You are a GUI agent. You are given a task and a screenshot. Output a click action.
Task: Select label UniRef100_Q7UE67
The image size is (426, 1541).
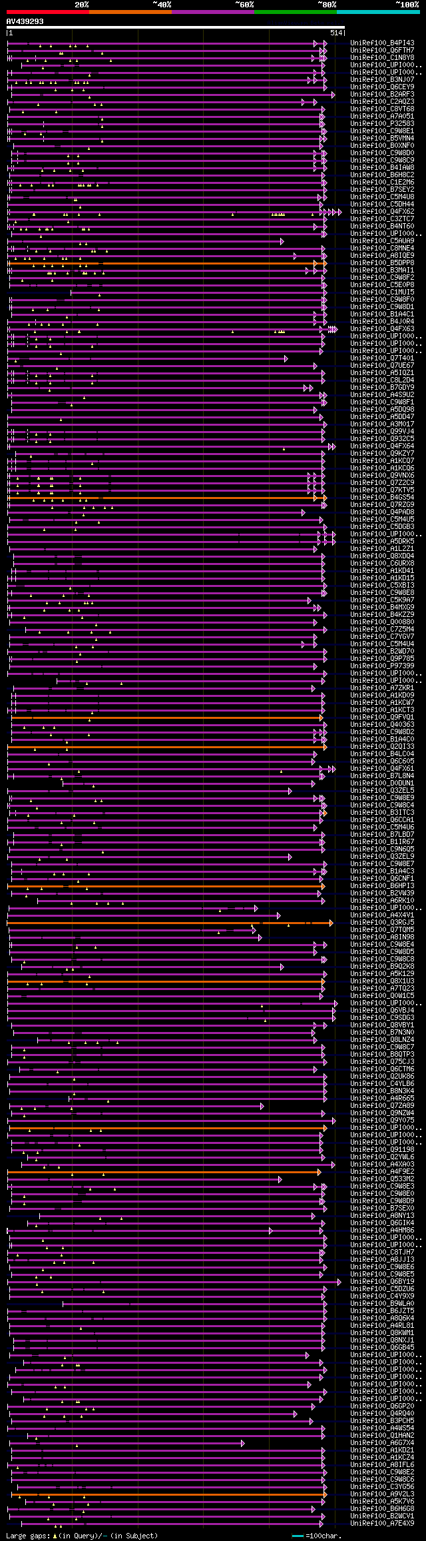pos(382,365)
